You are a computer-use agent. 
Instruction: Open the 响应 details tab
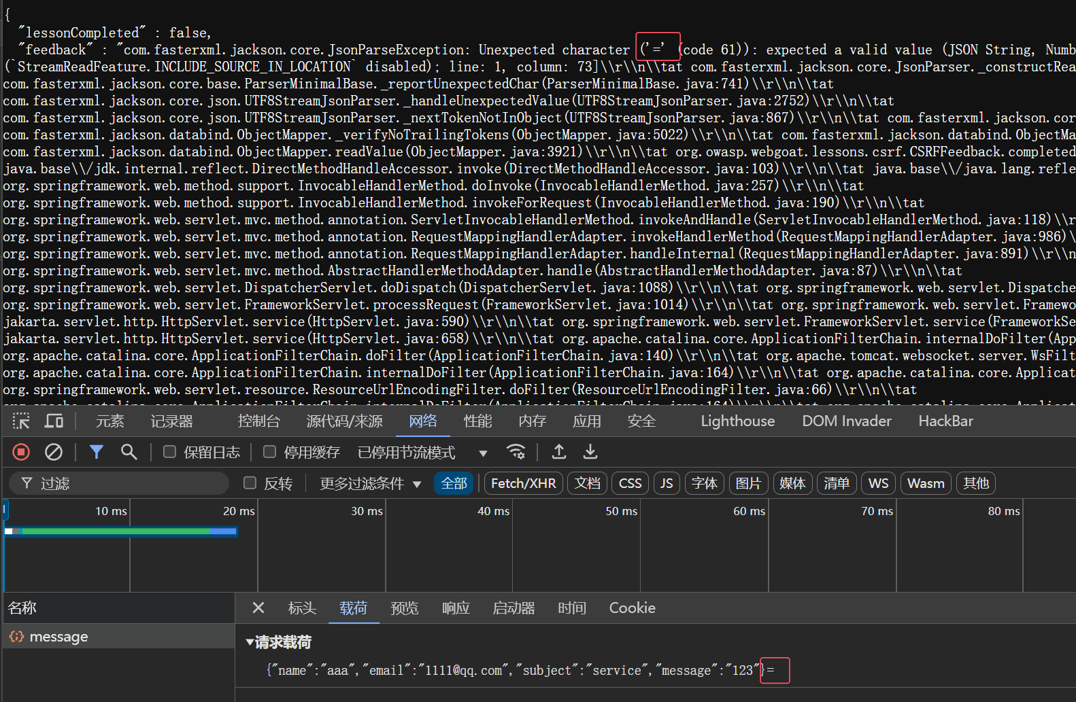click(456, 608)
